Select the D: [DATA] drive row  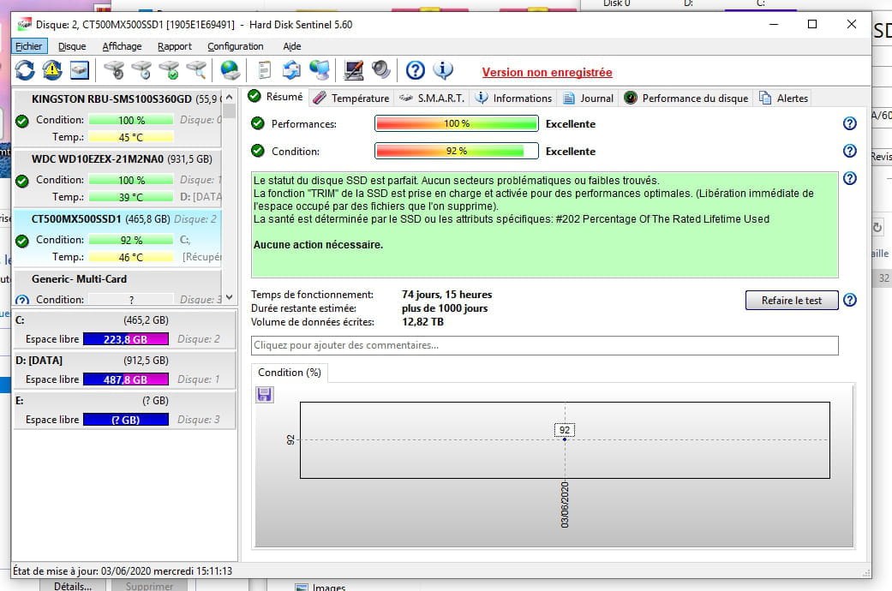[124, 369]
